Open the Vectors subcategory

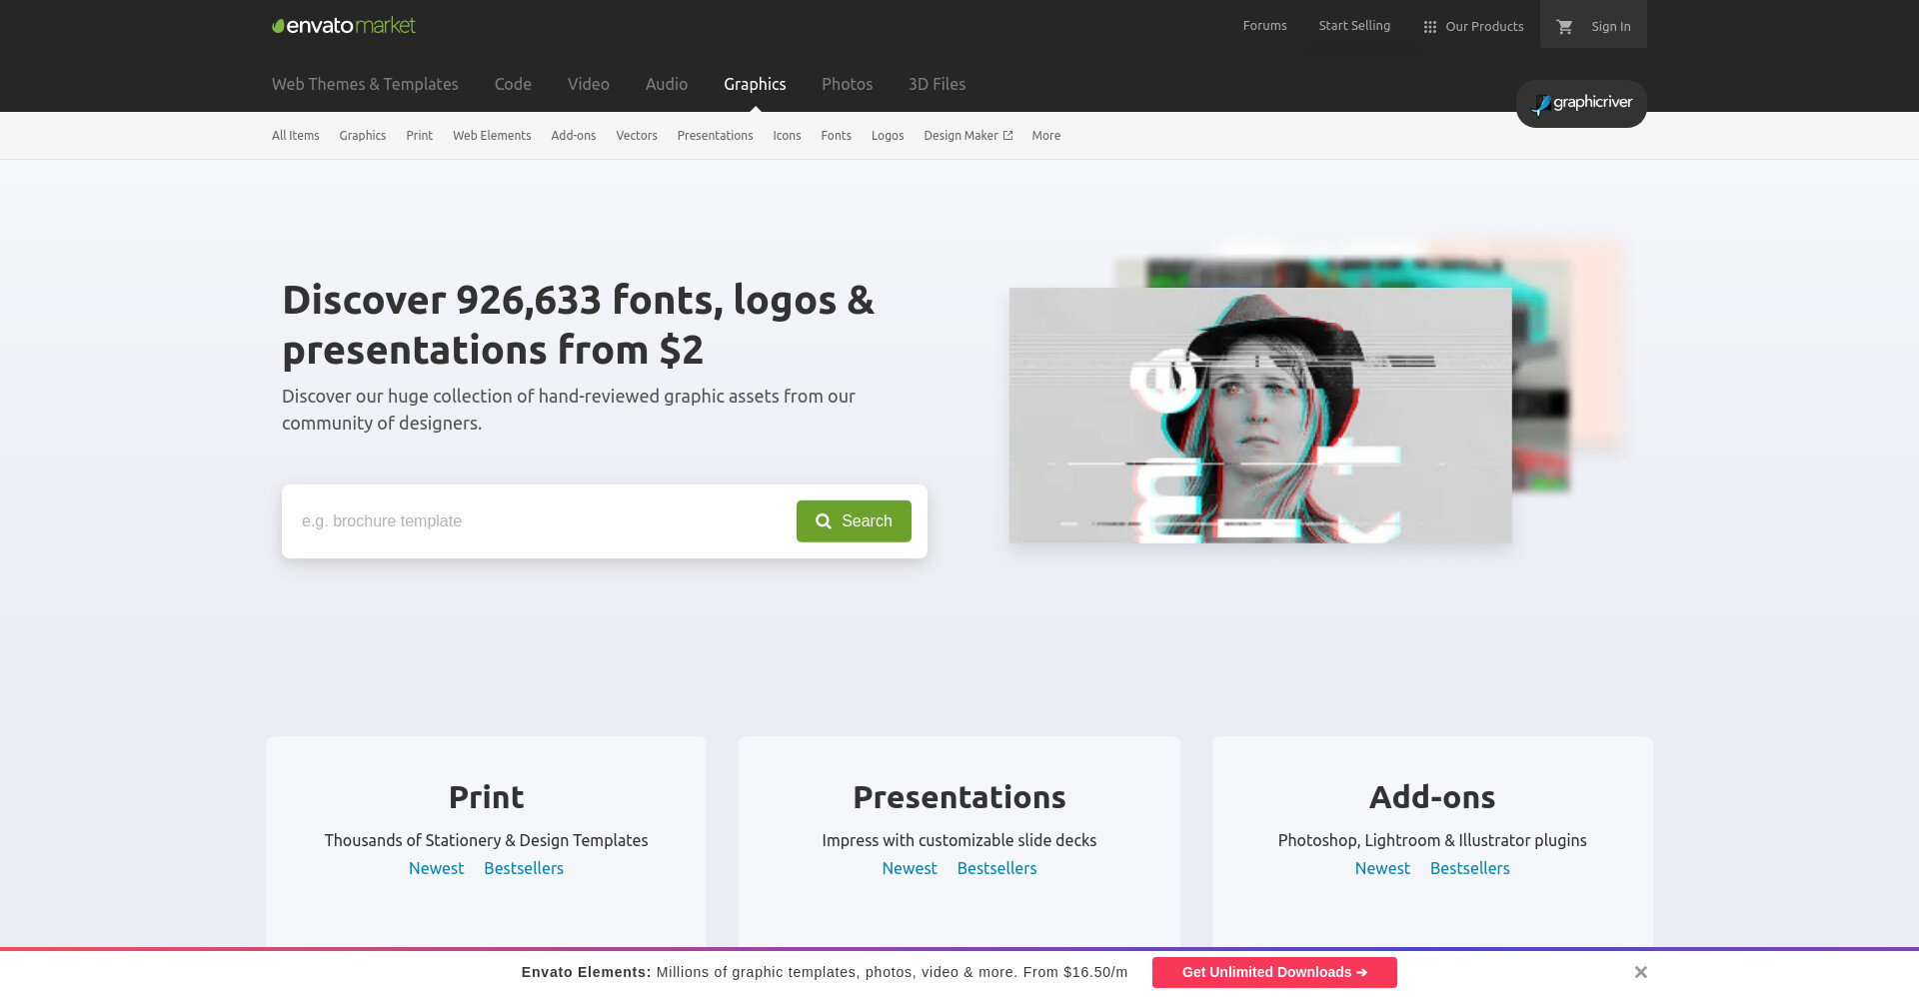(x=637, y=136)
